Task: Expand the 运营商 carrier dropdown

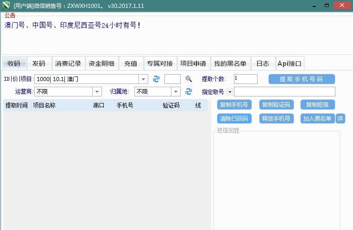Action: point(97,92)
